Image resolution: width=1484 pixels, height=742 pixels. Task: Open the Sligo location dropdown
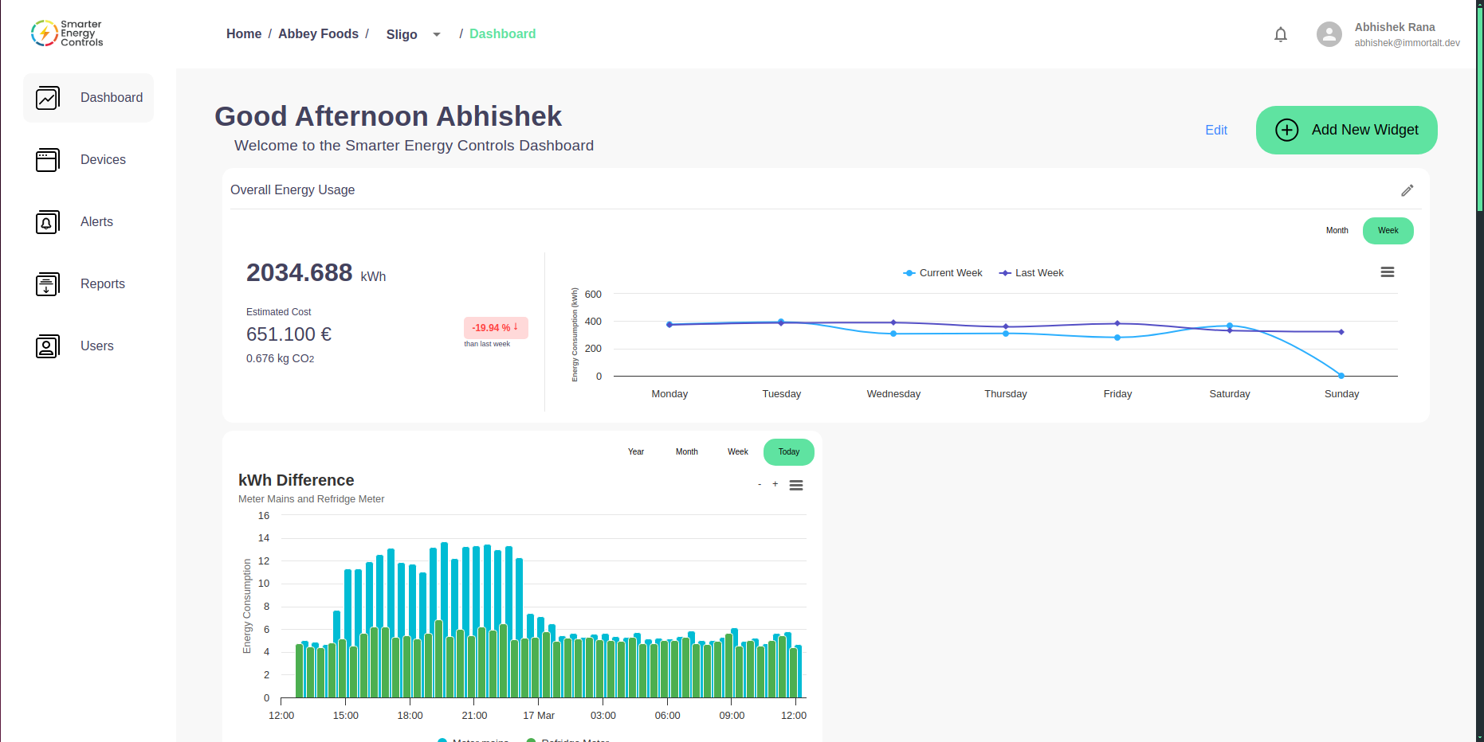pos(436,34)
